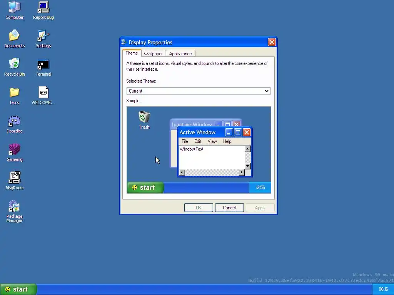The height and width of the screenshot is (295, 394).
Task: Open the Computer desktop icon
Action: tap(14, 10)
